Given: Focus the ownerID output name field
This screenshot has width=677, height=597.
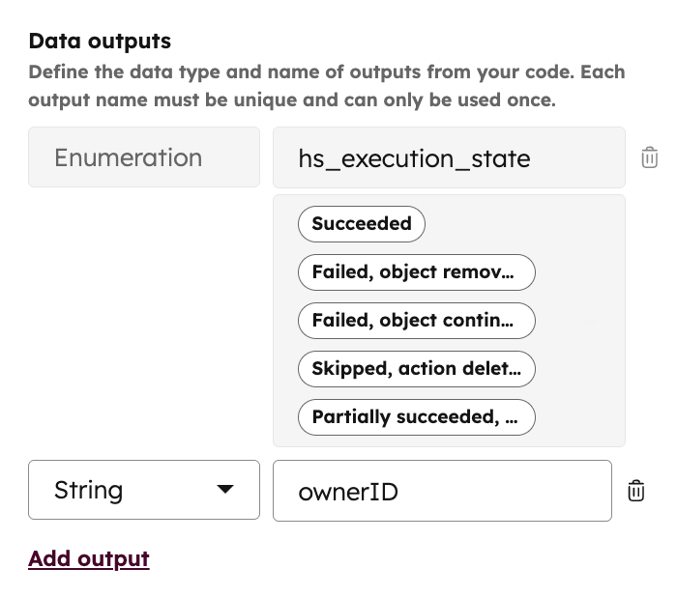Looking at the screenshot, I should (x=442, y=491).
